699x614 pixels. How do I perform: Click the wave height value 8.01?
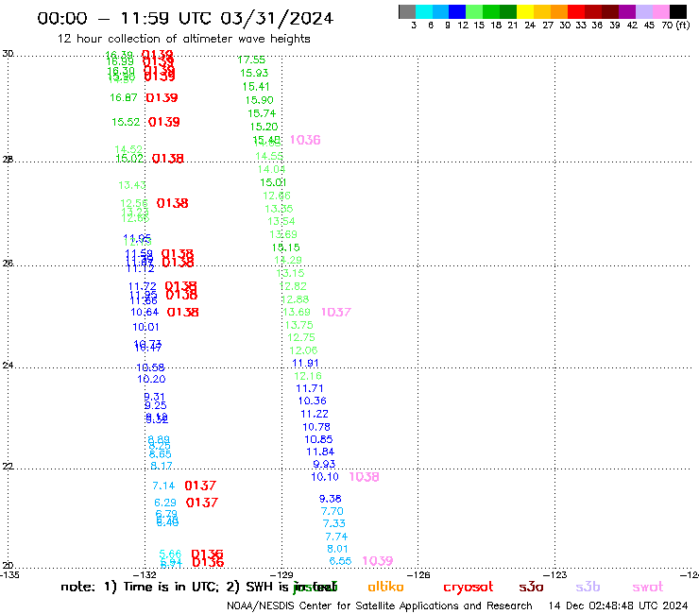(x=337, y=550)
